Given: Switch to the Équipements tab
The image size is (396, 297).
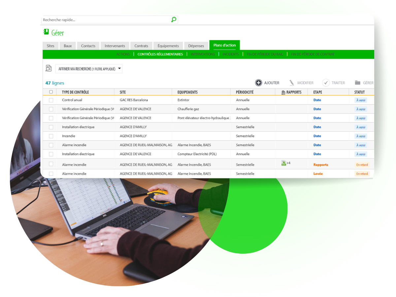Looking at the screenshot, I should point(168,46).
